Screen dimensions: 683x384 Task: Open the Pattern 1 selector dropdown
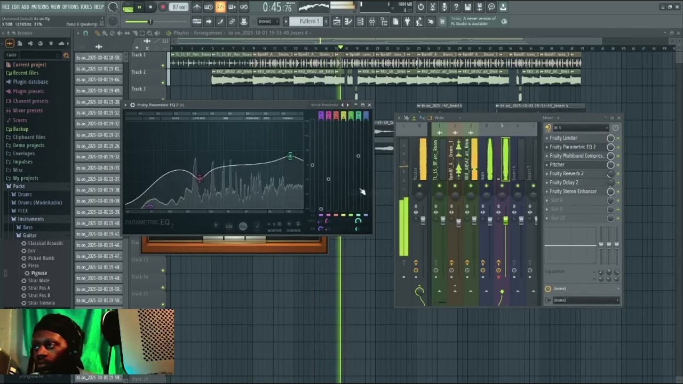(x=308, y=21)
